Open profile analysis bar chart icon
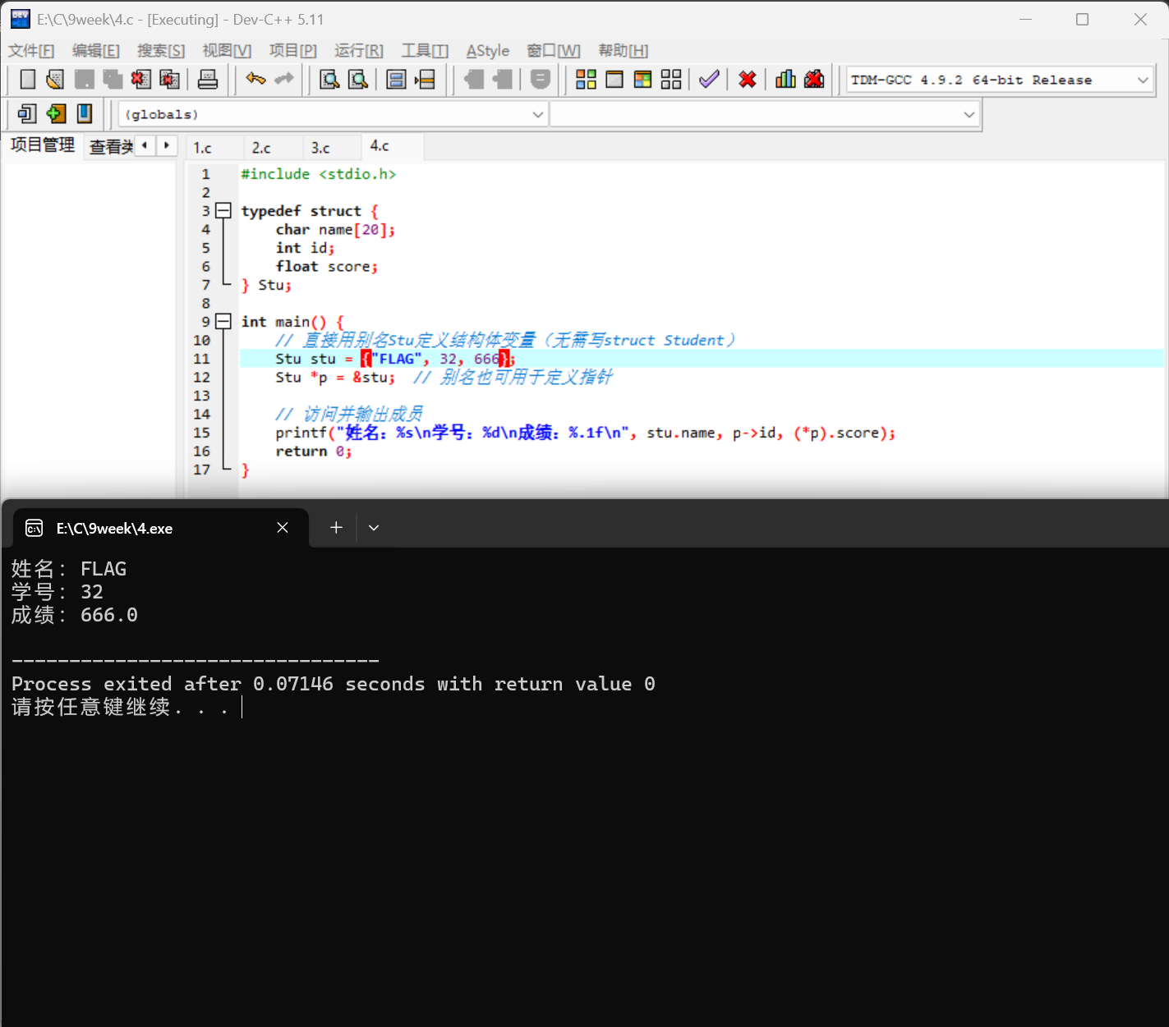Image resolution: width=1169 pixels, height=1027 pixels. tap(785, 80)
